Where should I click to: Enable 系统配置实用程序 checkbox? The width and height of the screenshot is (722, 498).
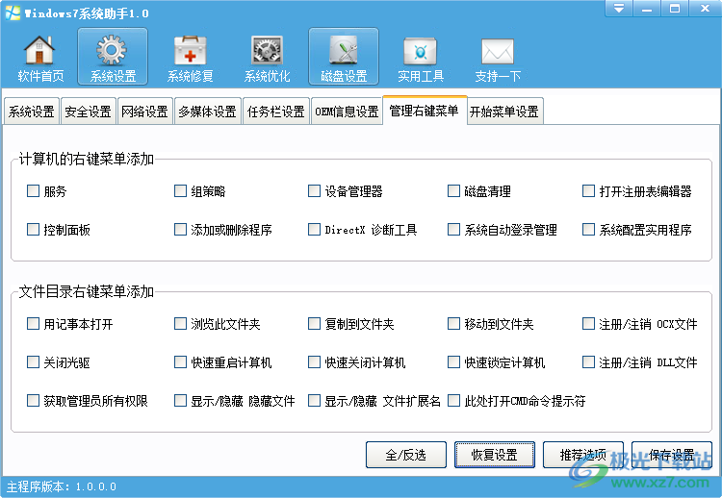tap(588, 229)
